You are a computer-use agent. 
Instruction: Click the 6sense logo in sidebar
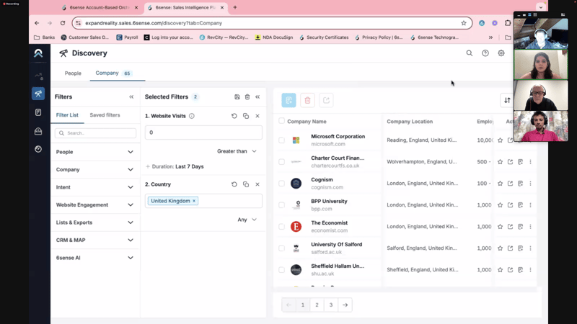[38, 53]
